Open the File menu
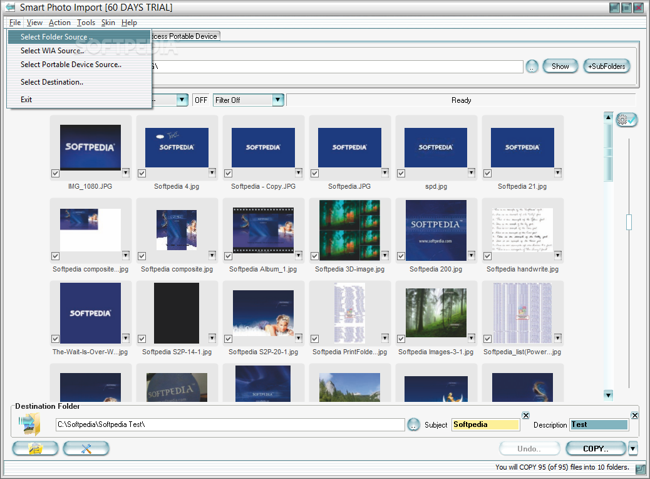Screen dimensions: 650x479 (x=15, y=23)
